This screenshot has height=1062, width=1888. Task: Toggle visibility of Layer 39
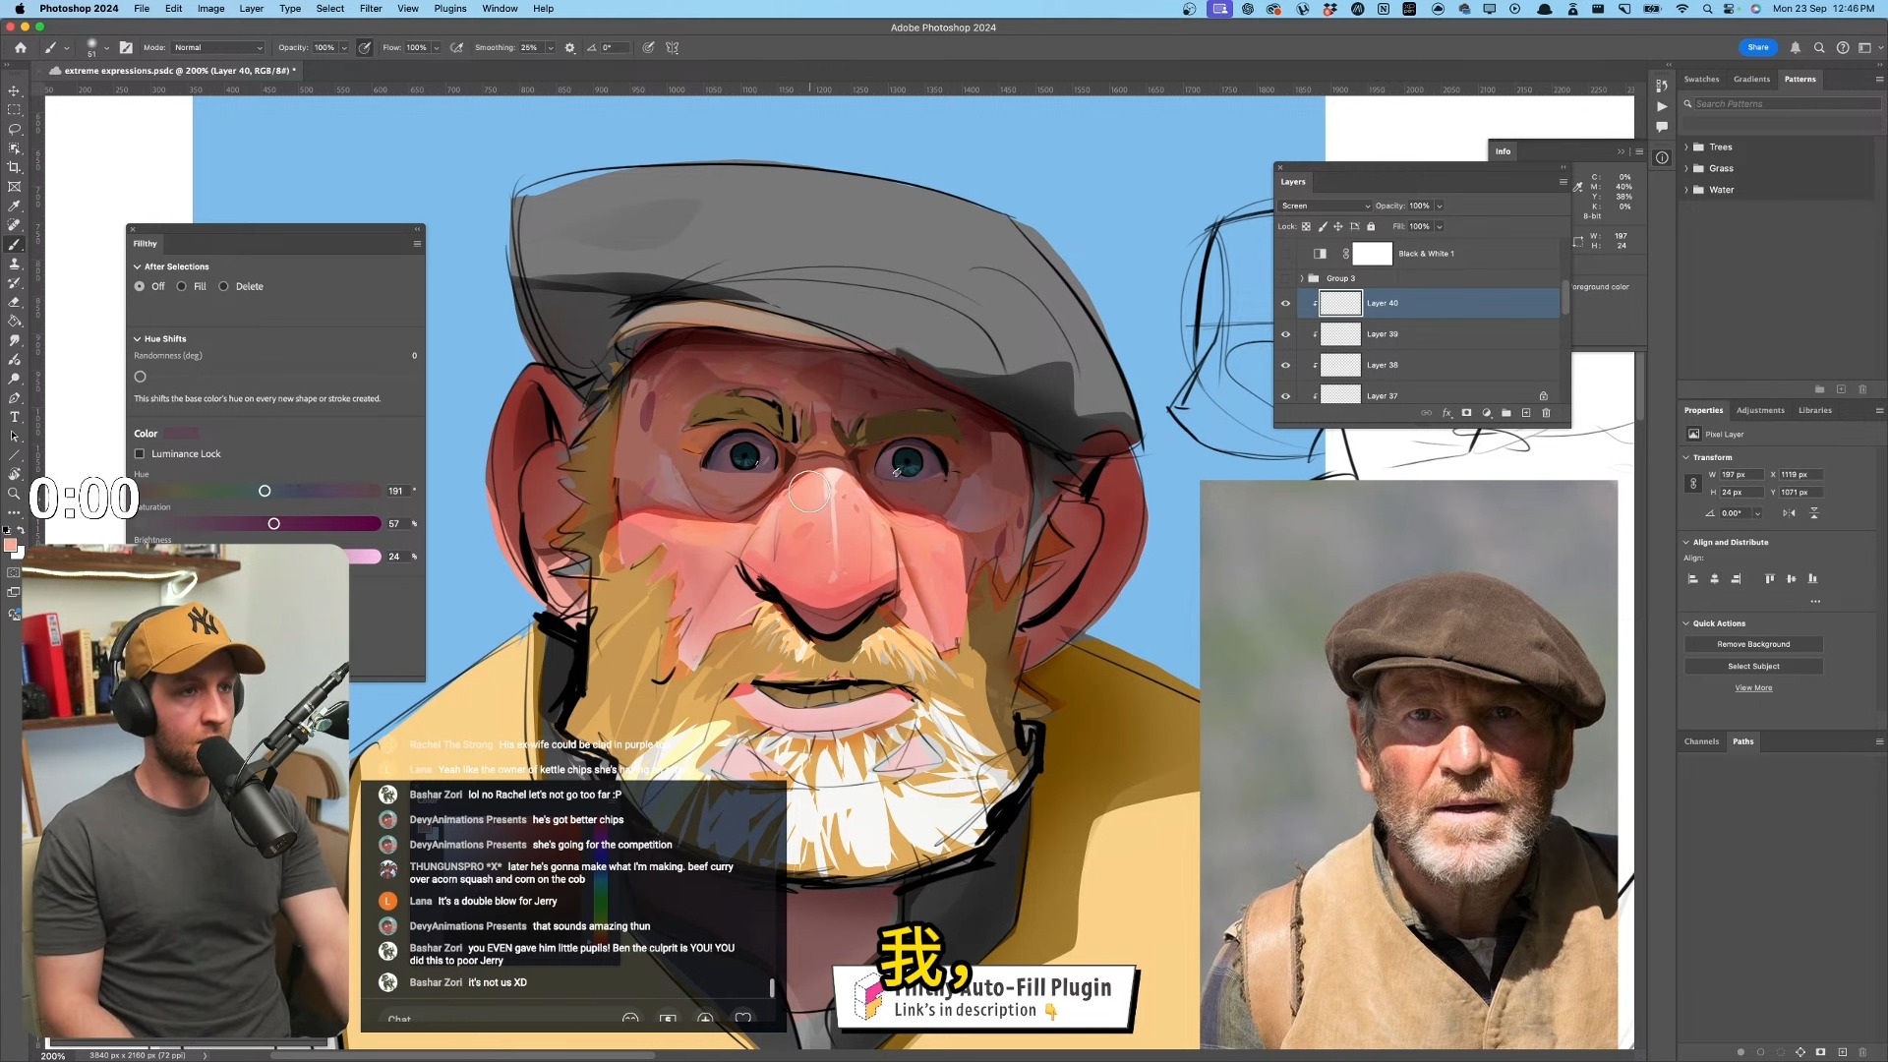1286,334
